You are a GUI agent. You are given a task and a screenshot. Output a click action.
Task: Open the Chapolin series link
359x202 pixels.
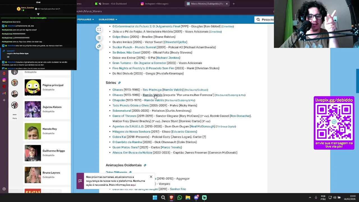click(119, 100)
